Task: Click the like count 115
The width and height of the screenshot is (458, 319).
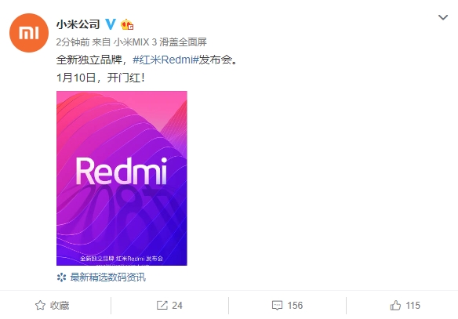Action: click(413, 306)
